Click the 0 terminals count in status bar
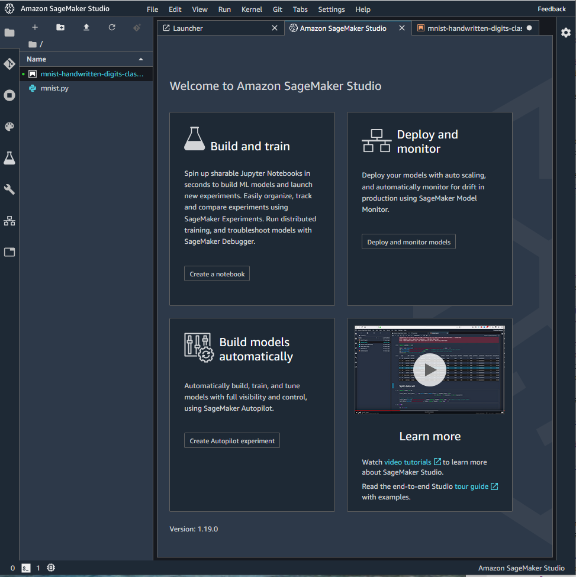Image resolution: width=576 pixels, height=577 pixels. pos(13,568)
